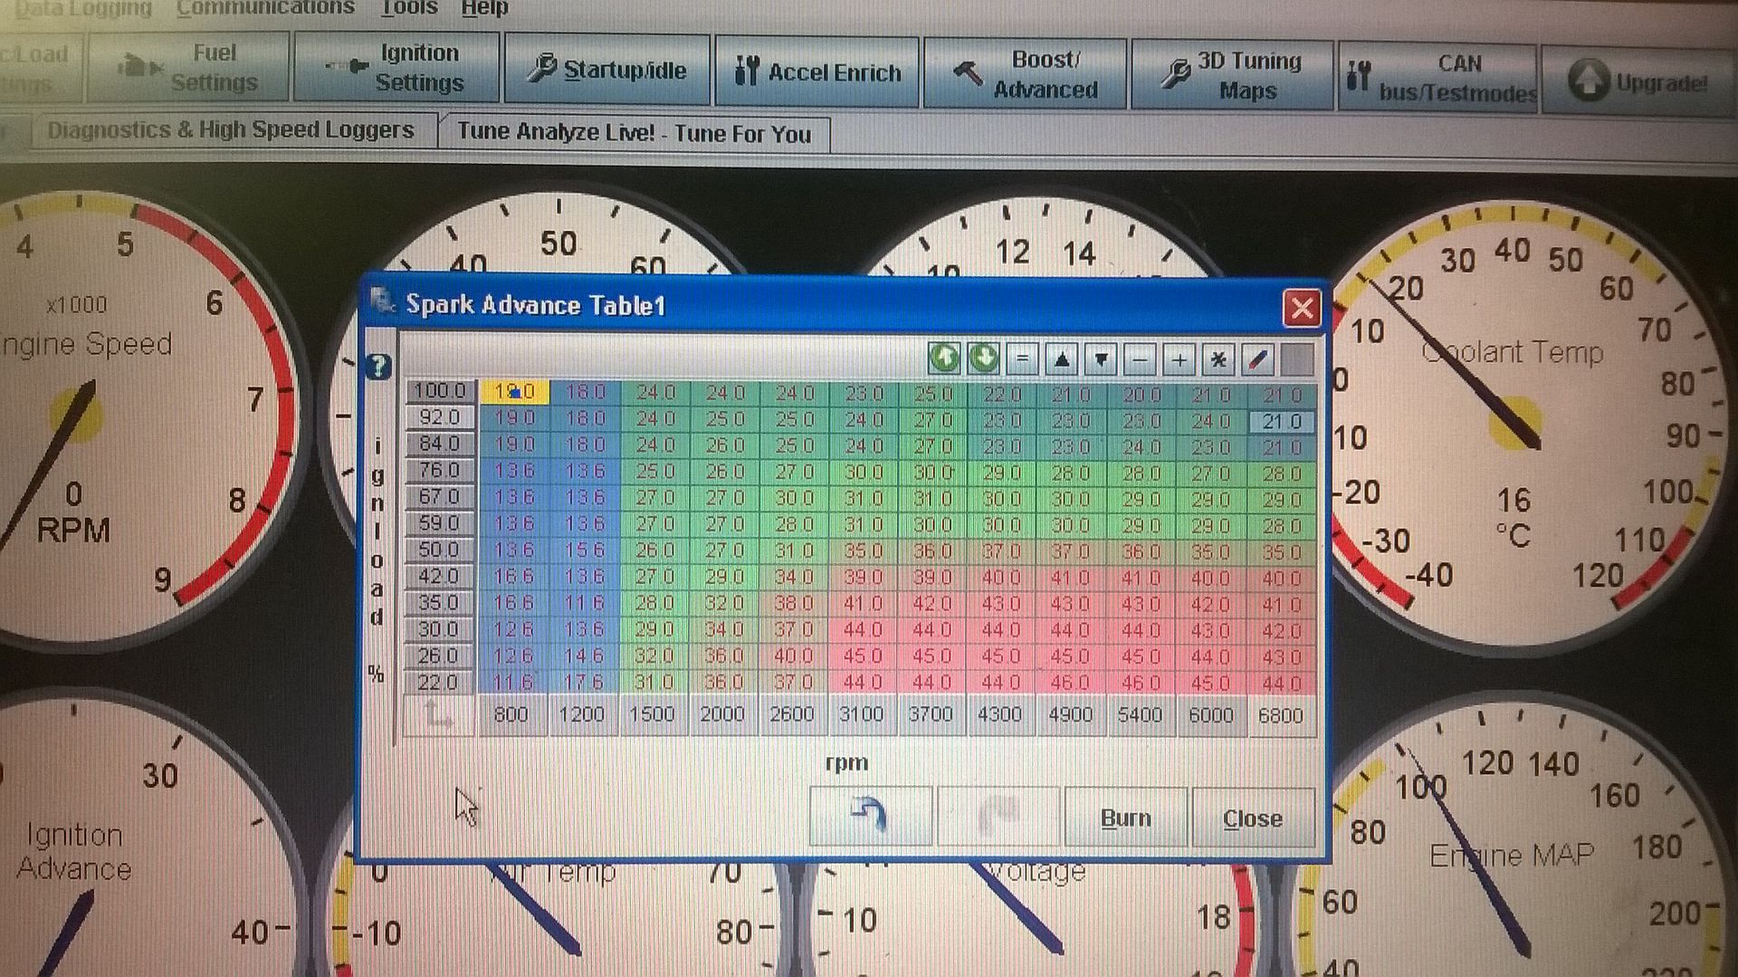Screen dimensions: 1738x977
Task: Close Spark Advance Table1 with red X
Action: [1302, 309]
